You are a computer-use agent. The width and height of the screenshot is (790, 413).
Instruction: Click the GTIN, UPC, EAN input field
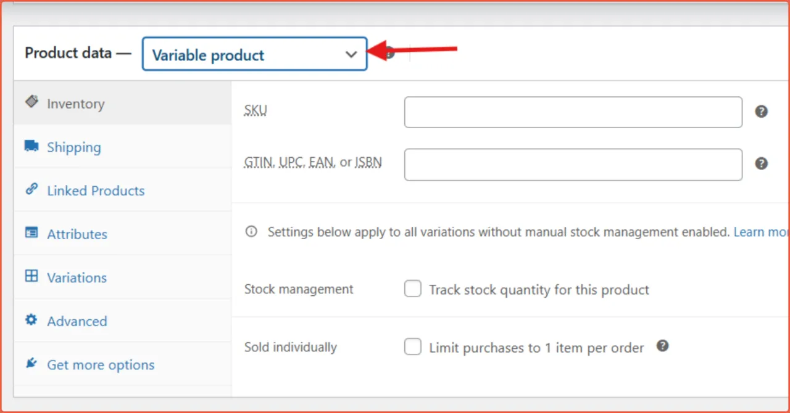[x=573, y=164]
